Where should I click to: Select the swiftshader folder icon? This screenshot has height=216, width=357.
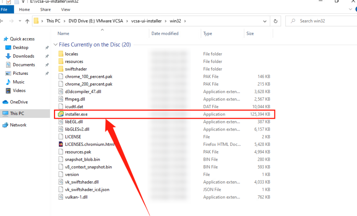61,69
